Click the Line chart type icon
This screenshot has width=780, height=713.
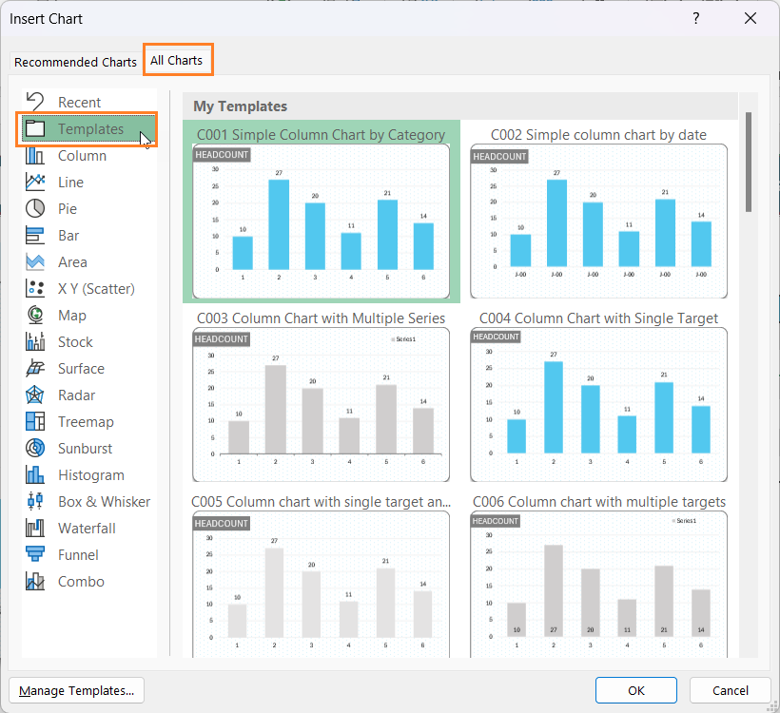coord(35,182)
